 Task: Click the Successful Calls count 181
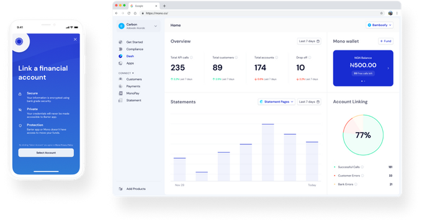coord(390,167)
